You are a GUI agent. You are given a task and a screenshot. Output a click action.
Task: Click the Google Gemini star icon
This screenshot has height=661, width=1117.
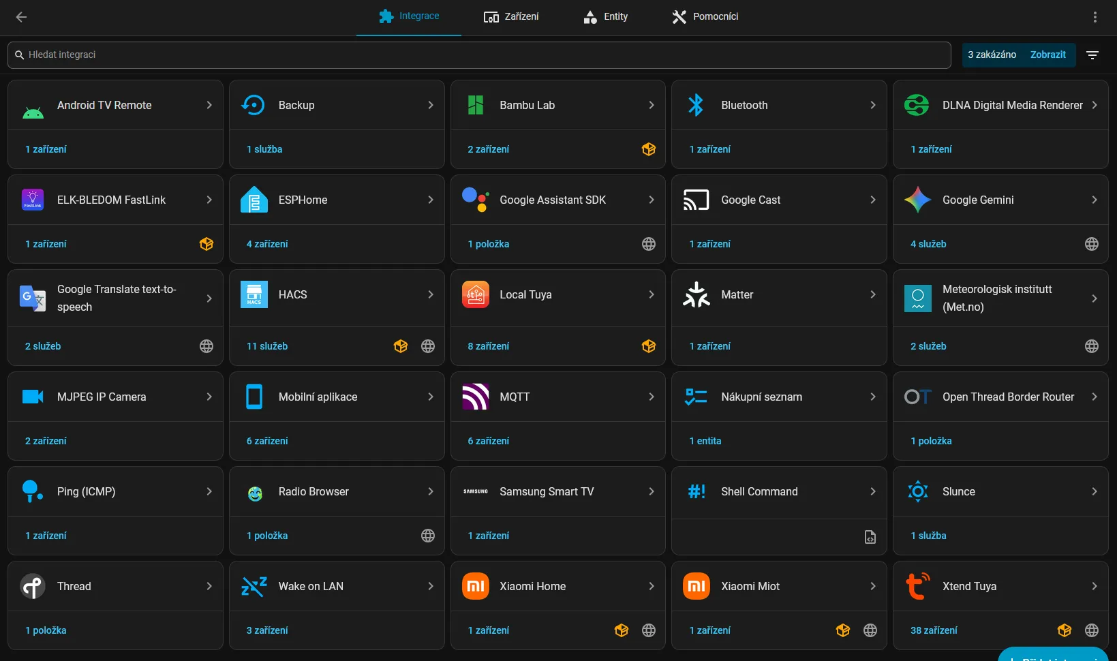click(917, 200)
